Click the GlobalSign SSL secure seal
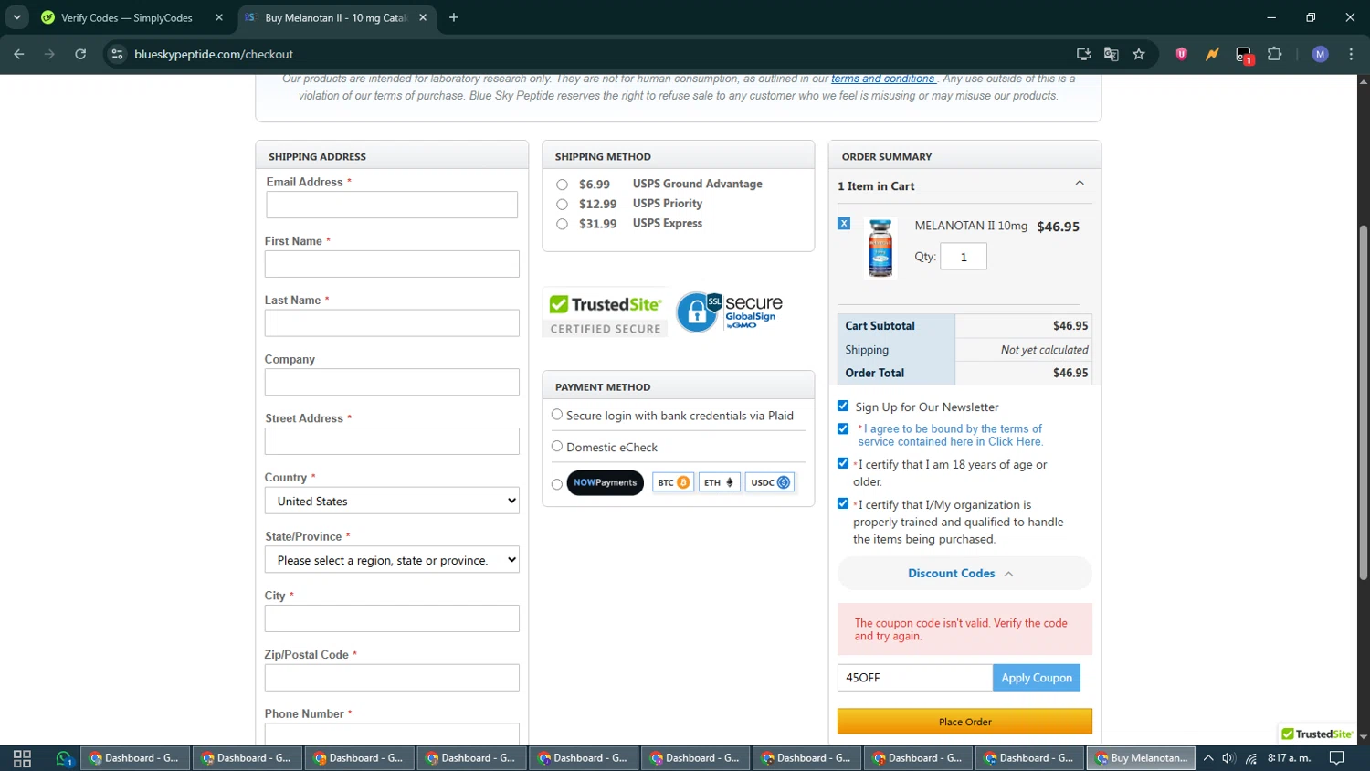Image resolution: width=1370 pixels, height=771 pixels. pos(730,312)
